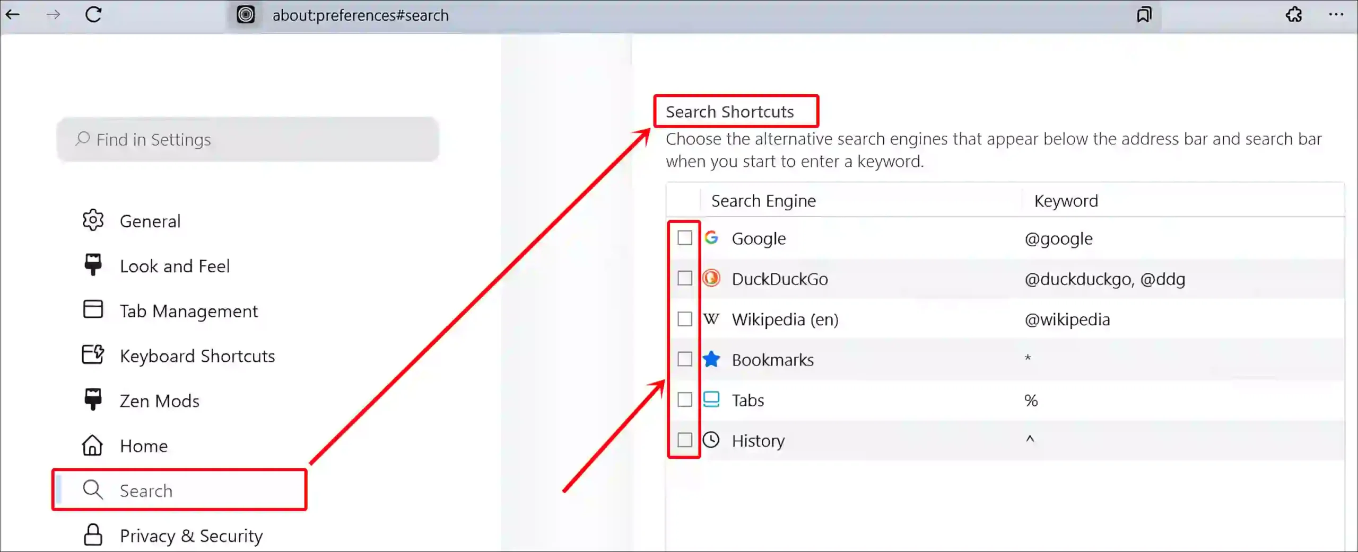The image size is (1358, 552).
Task: Open the three-dot application menu
Action: (x=1336, y=15)
